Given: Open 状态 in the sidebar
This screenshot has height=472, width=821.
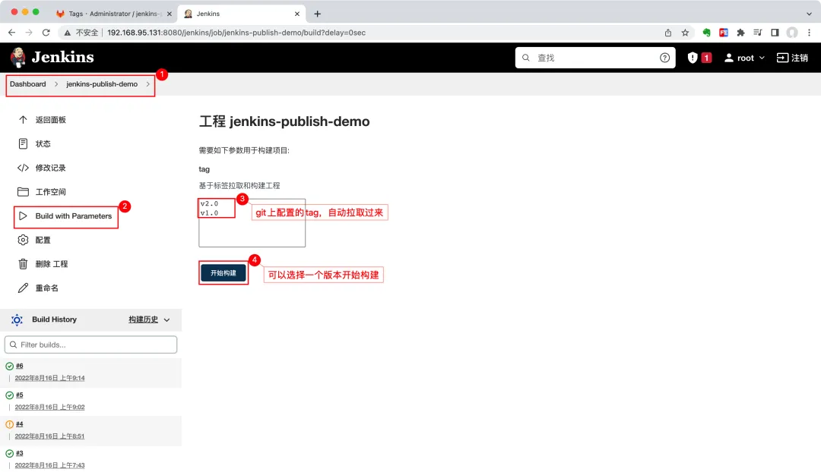Looking at the screenshot, I should pyautogui.click(x=43, y=143).
